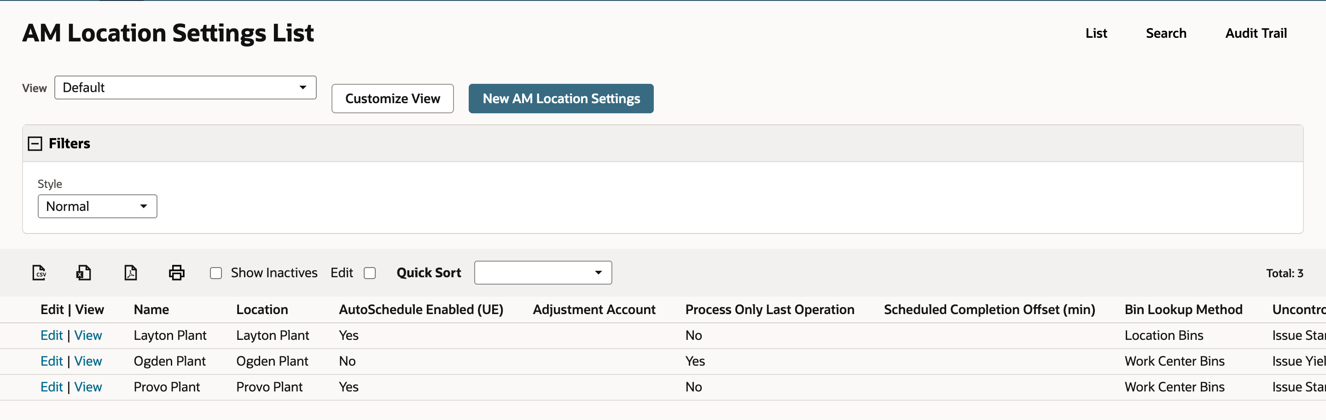Edit the Provo Plant record
This screenshot has height=420, width=1326.
pyautogui.click(x=52, y=387)
